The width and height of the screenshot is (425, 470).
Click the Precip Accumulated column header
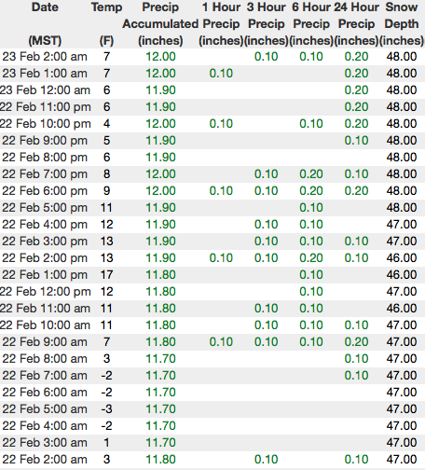click(x=160, y=24)
